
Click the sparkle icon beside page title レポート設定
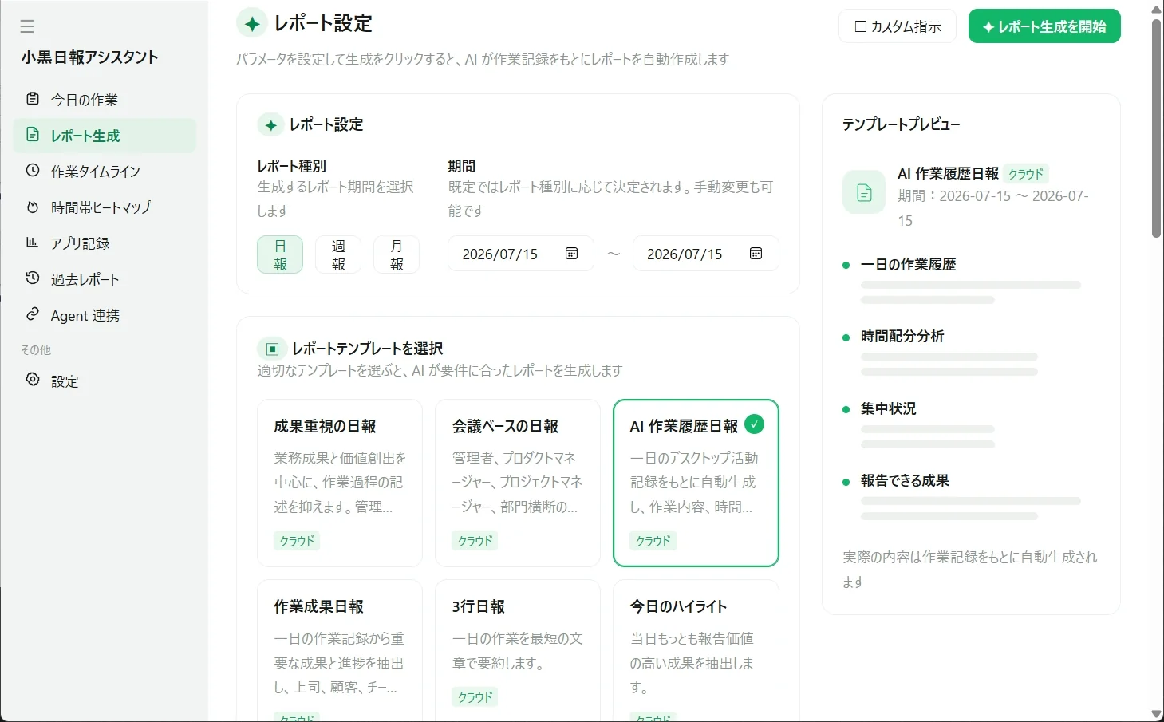252,24
